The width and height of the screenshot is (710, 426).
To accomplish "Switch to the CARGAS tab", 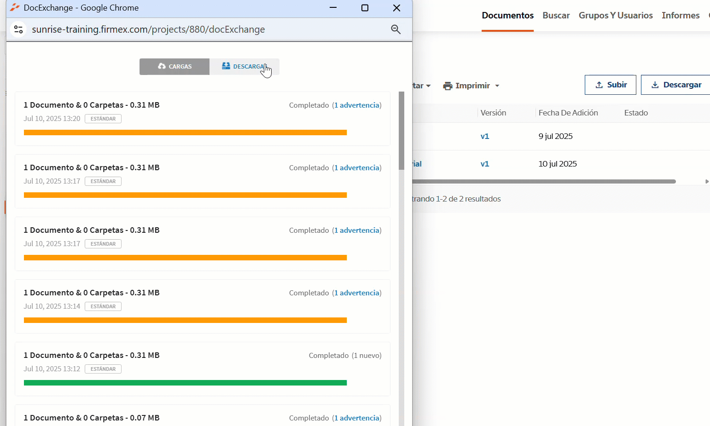I will [x=175, y=67].
